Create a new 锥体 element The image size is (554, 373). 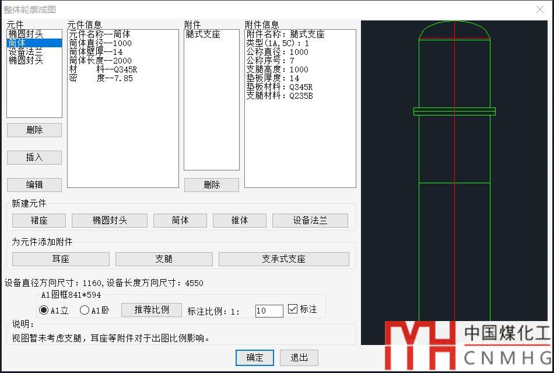pos(240,221)
